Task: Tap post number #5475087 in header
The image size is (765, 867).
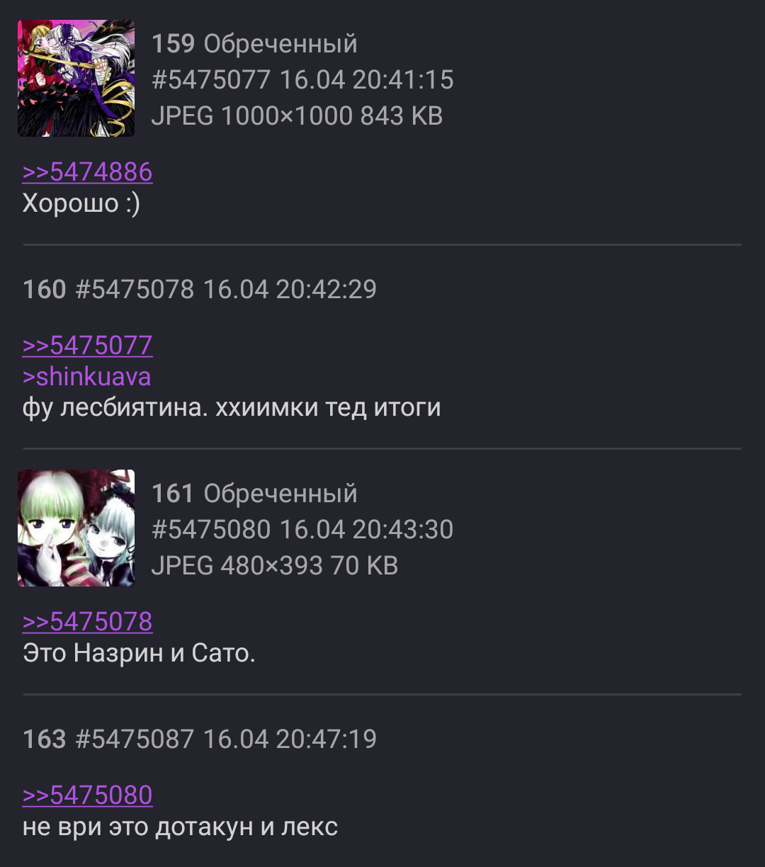Action: [x=135, y=739]
